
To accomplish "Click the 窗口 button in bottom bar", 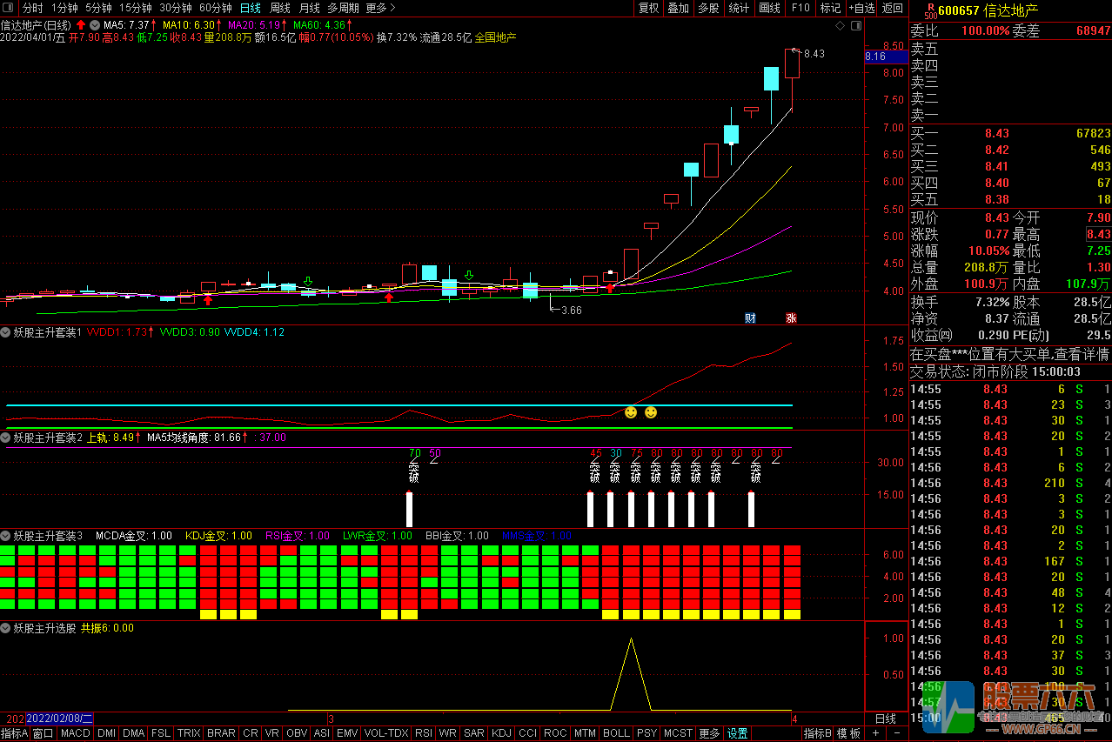I will [44, 733].
